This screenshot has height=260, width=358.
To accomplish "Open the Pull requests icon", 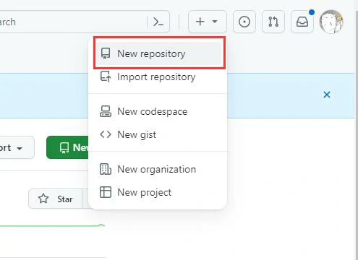I will [273, 22].
